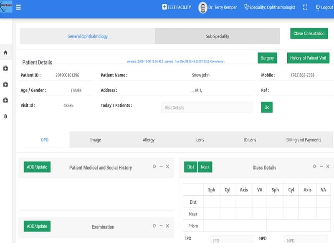Toggle the Dist button in Glass Details
Viewport: 334px width, 251px height.
190,167
